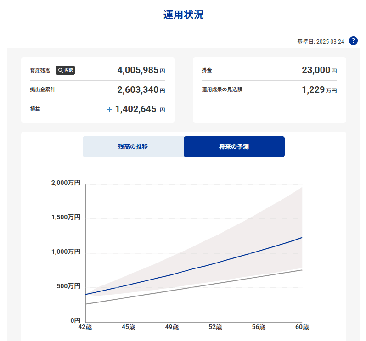Click the 52歳 axis label

point(215,327)
